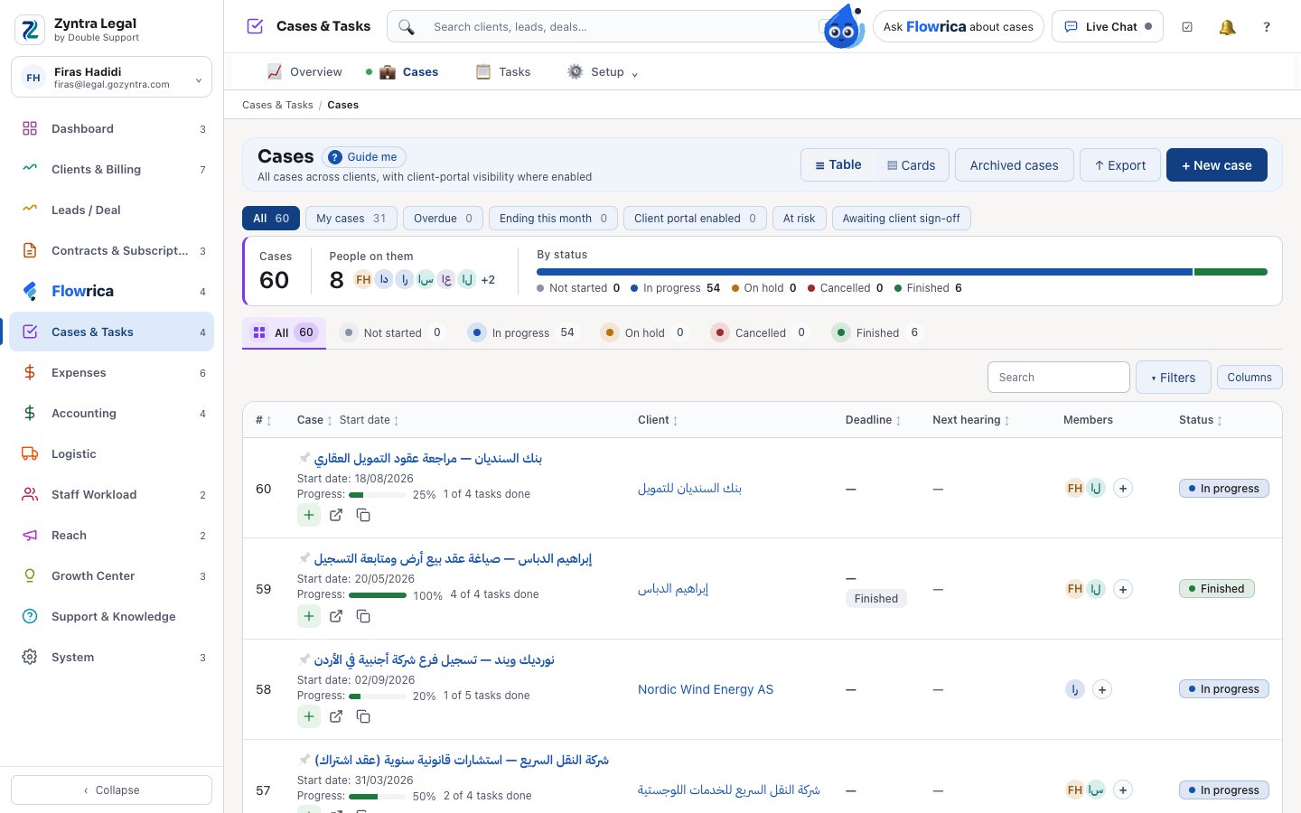Click the New case button

[1216, 165]
